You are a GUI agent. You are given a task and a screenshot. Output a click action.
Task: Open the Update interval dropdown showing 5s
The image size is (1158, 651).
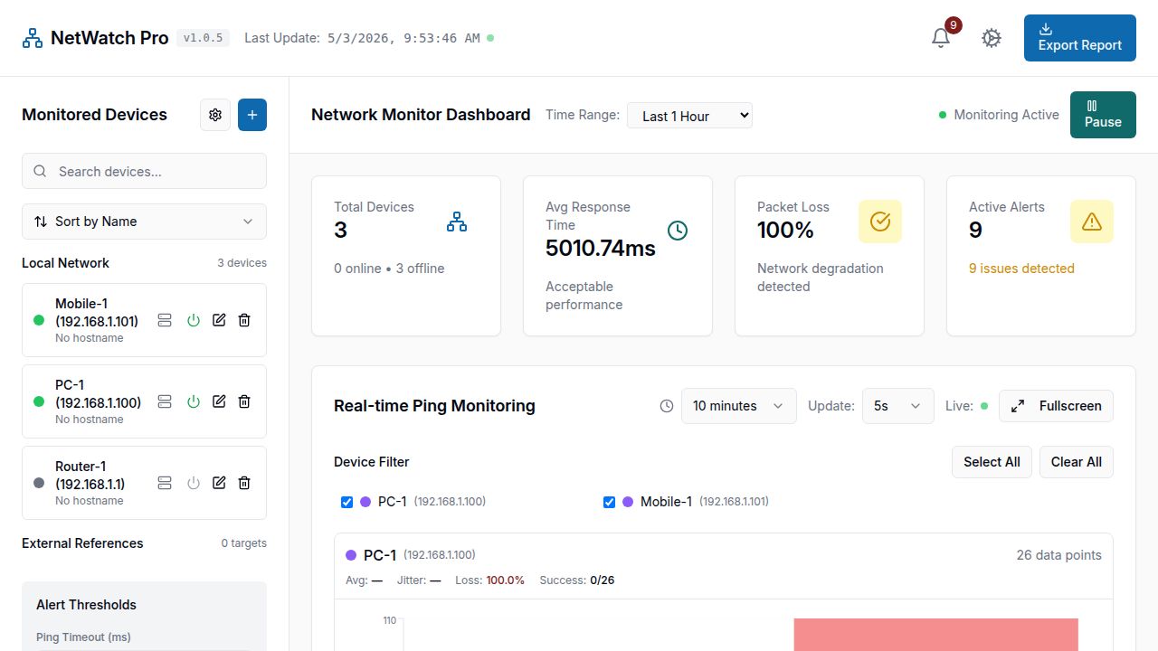pyautogui.click(x=897, y=406)
